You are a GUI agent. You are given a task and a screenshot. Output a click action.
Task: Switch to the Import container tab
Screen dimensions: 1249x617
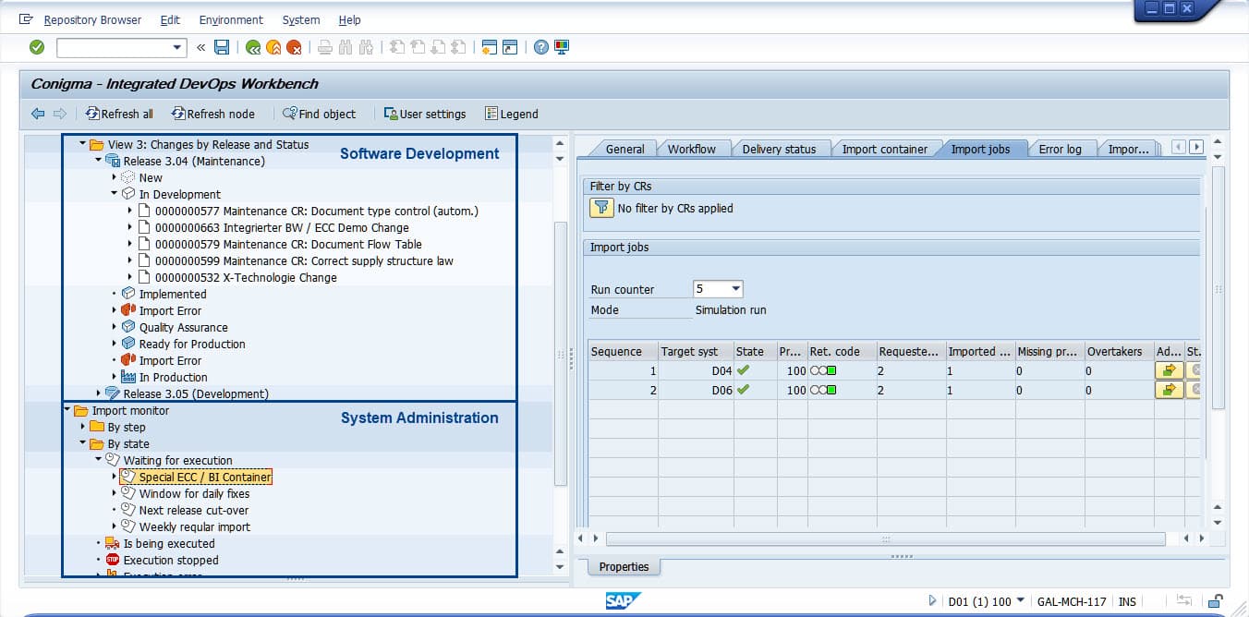tap(885, 149)
